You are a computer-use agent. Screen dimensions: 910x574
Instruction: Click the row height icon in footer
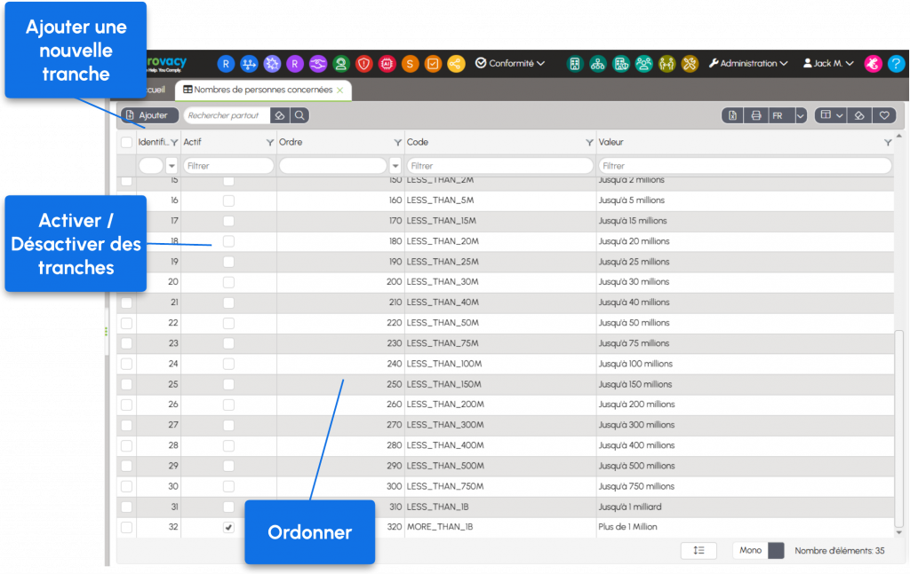tap(698, 550)
